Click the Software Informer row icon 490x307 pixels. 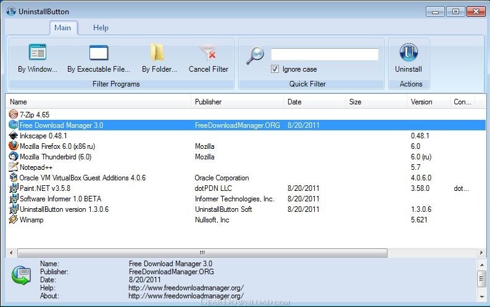coord(14,198)
